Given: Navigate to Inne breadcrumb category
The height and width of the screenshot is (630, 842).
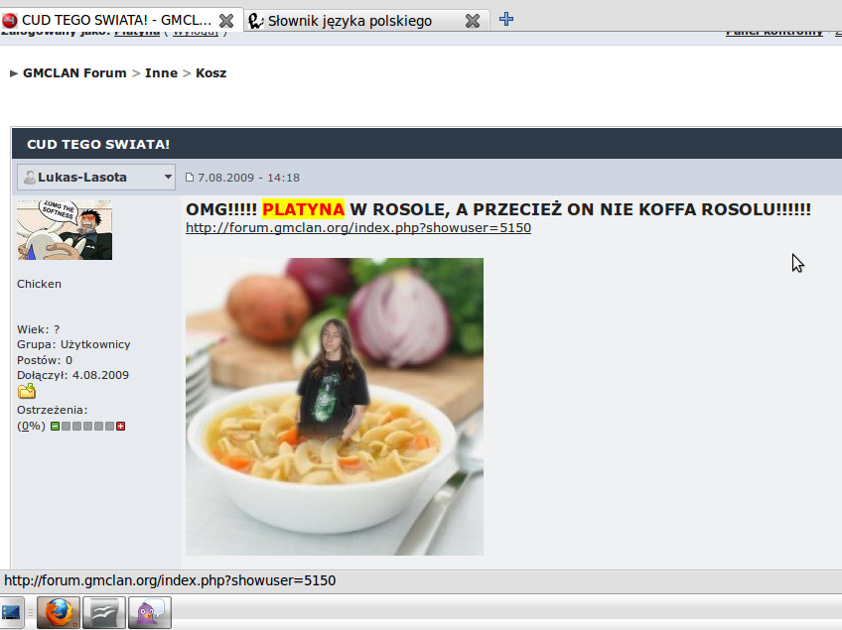Looking at the screenshot, I should (x=162, y=72).
